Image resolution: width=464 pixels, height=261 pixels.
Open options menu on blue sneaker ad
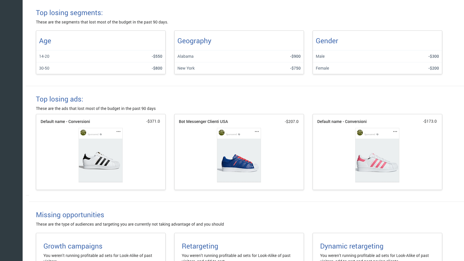pyautogui.click(x=257, y=132)
